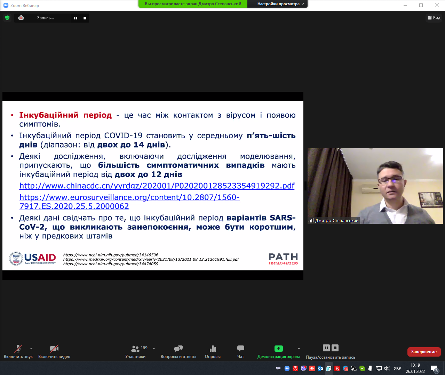Open the Participants panel icon
The height and width of the screenshot is (375, 445).
[135, 349]
